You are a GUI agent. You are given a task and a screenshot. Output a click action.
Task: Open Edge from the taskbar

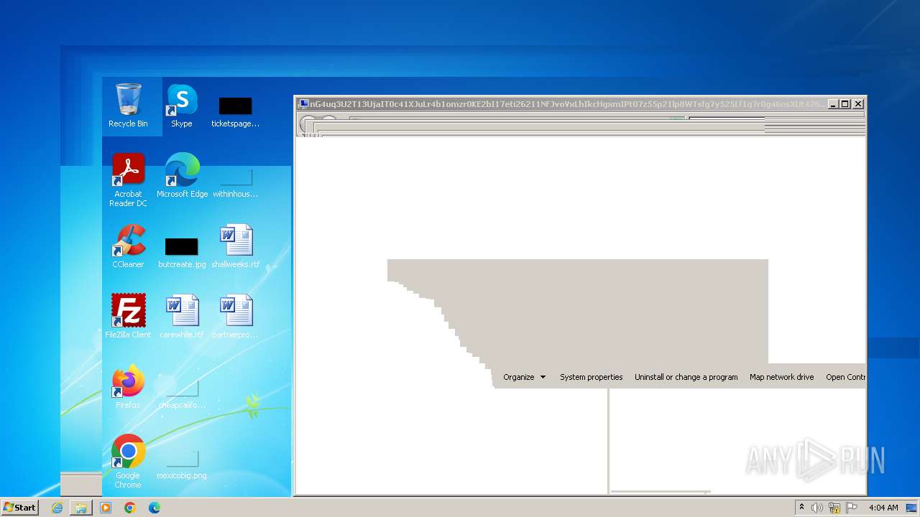click(x=155, y=508)
